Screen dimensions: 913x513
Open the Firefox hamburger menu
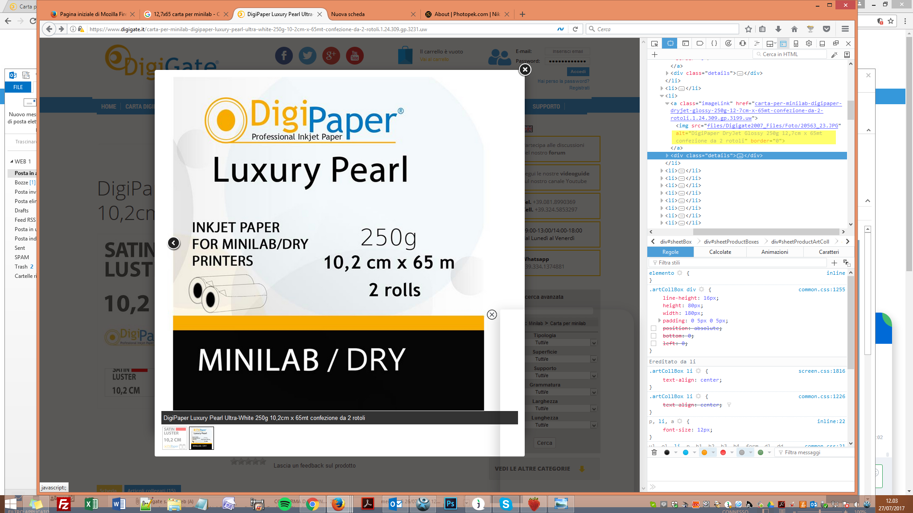click(845, 29)
